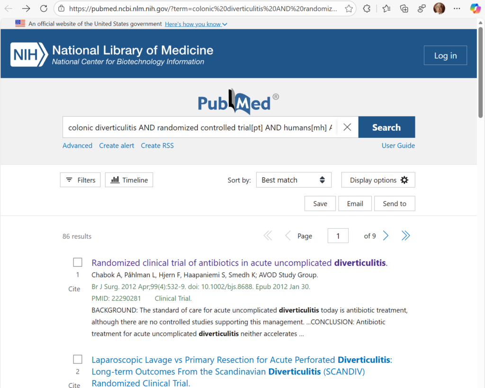The height and width of the screenshot is (388, 485).
Task: Click the page number input field
Action: point(338,236)
